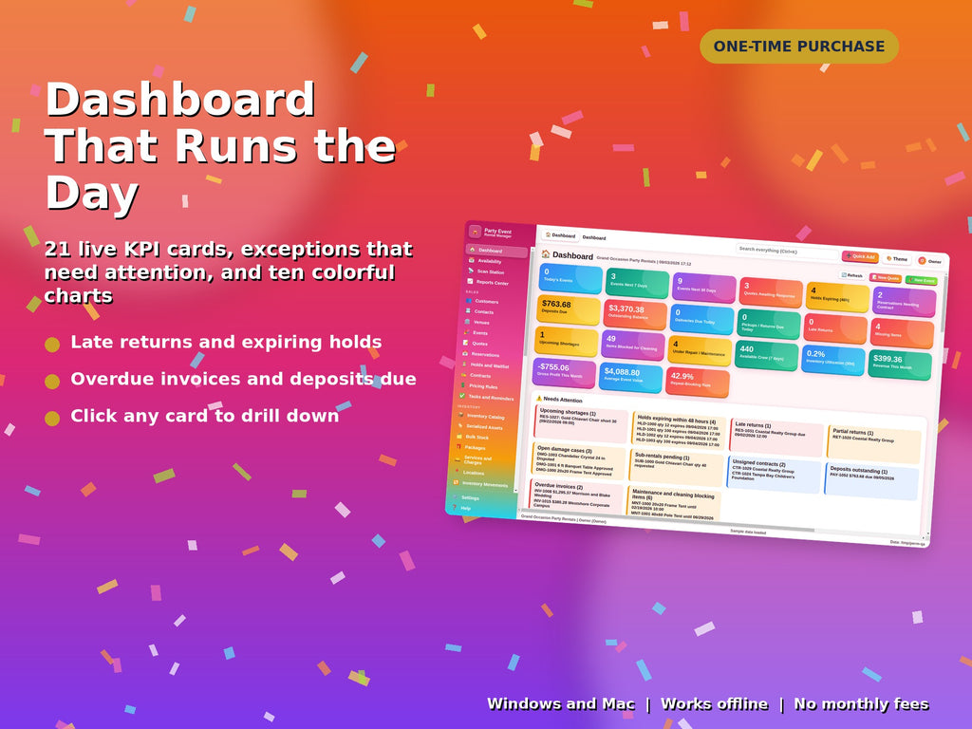Click the New Quote button

pyautogui.click(x=886, y=278)
